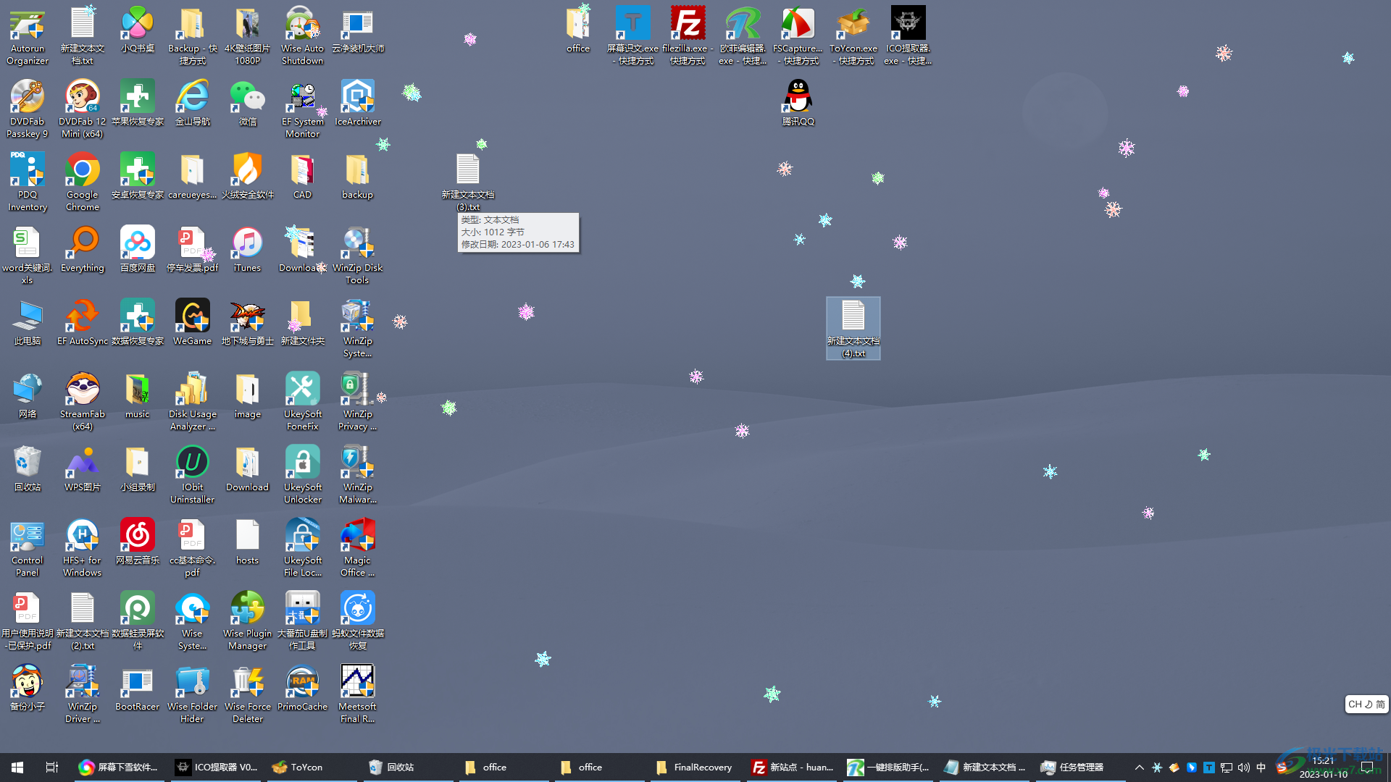Switch to ToYcon taskbar button
The width and height of the screenshot is (1391, 782).
point(312,767)
